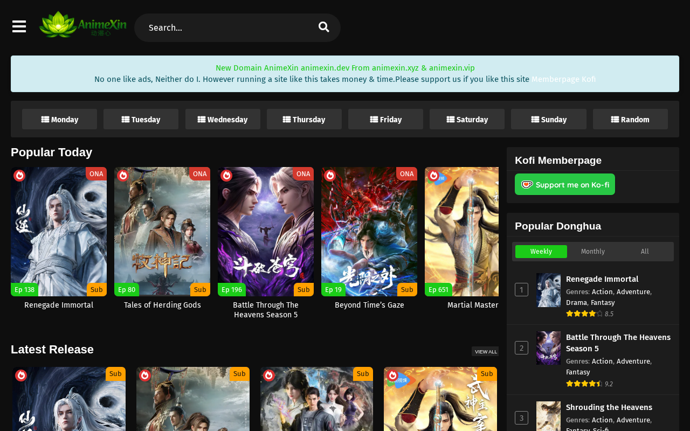Open Battle Through The Heavens sidebar thumbnail
This screenshot has height=431, width=690.
click(548, 348)
